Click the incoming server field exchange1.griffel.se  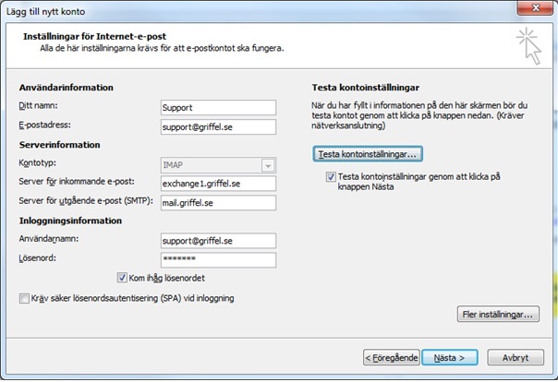[x=218, y=184]
